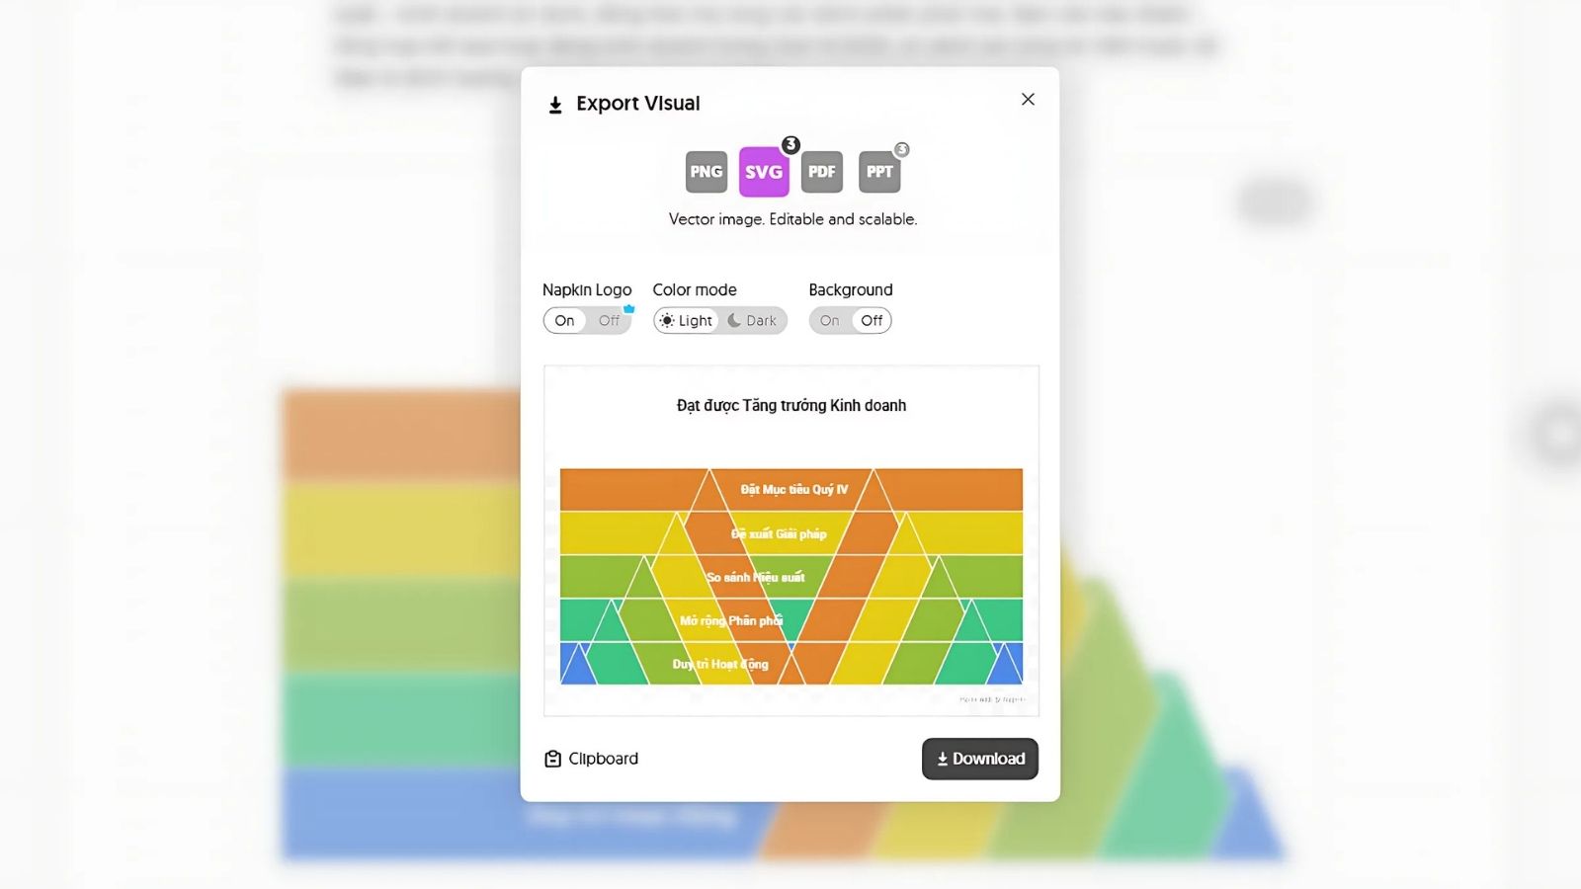Click the blue crown premium icon
Image resolution: width=1581 pixels, height=889 pixels.
(x=628, y=309)
